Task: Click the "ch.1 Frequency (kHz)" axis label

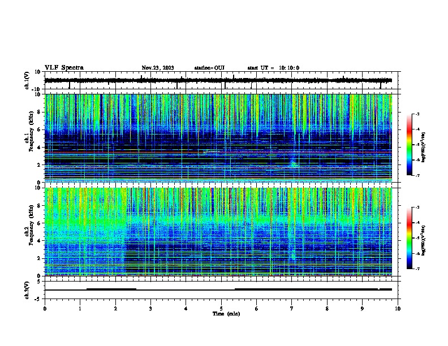Action: 29,131
